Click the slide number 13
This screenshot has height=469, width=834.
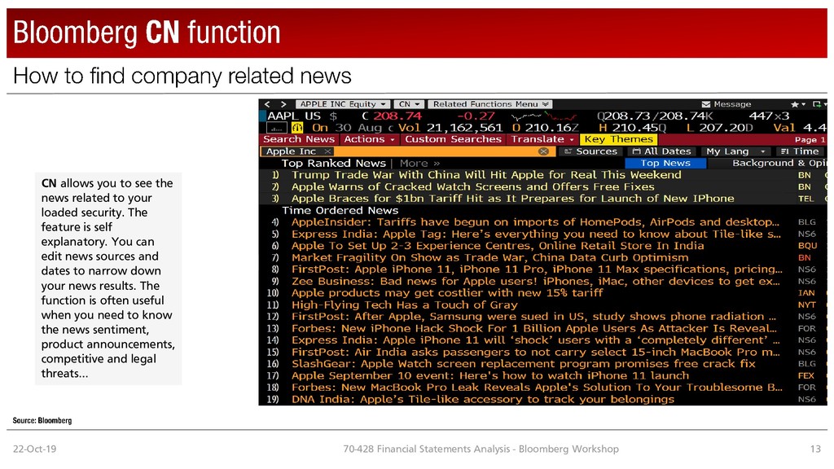[815, 449]
